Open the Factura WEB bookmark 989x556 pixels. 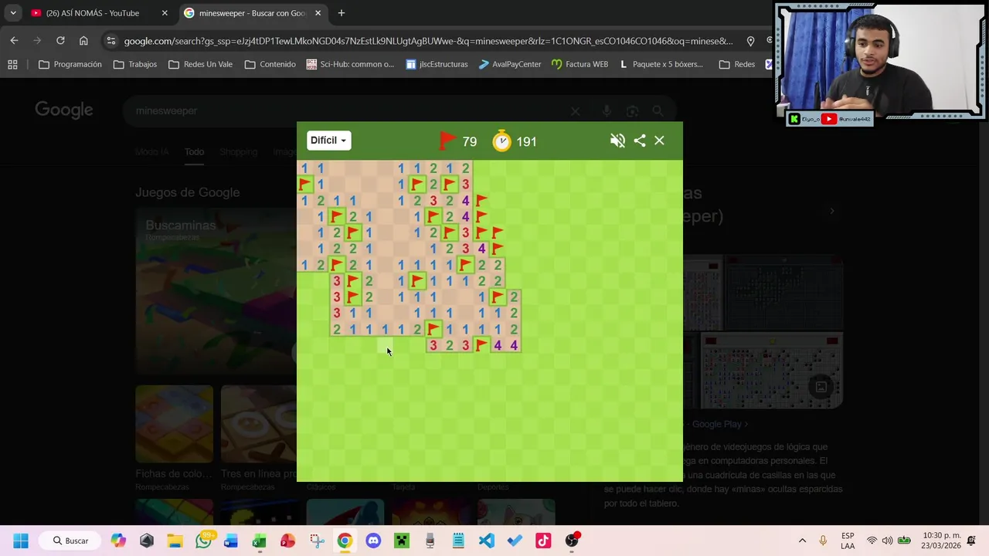579,64
